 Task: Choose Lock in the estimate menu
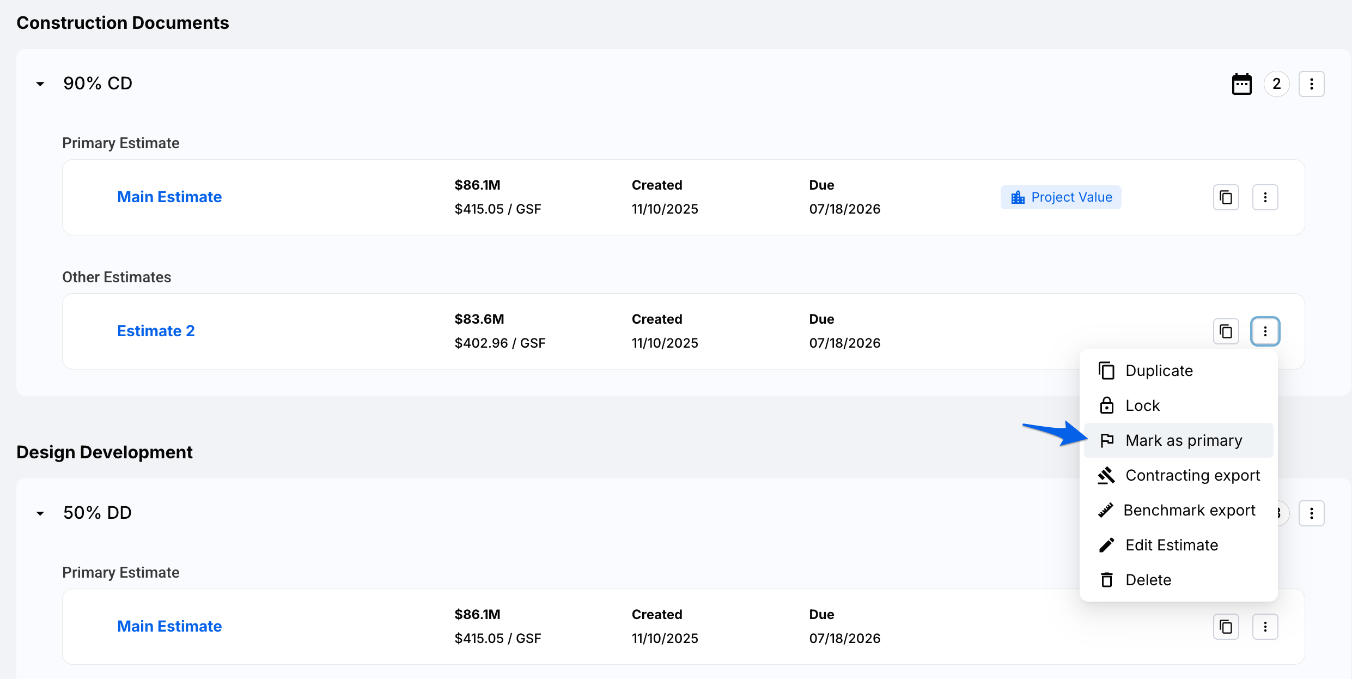point(1142,405)
